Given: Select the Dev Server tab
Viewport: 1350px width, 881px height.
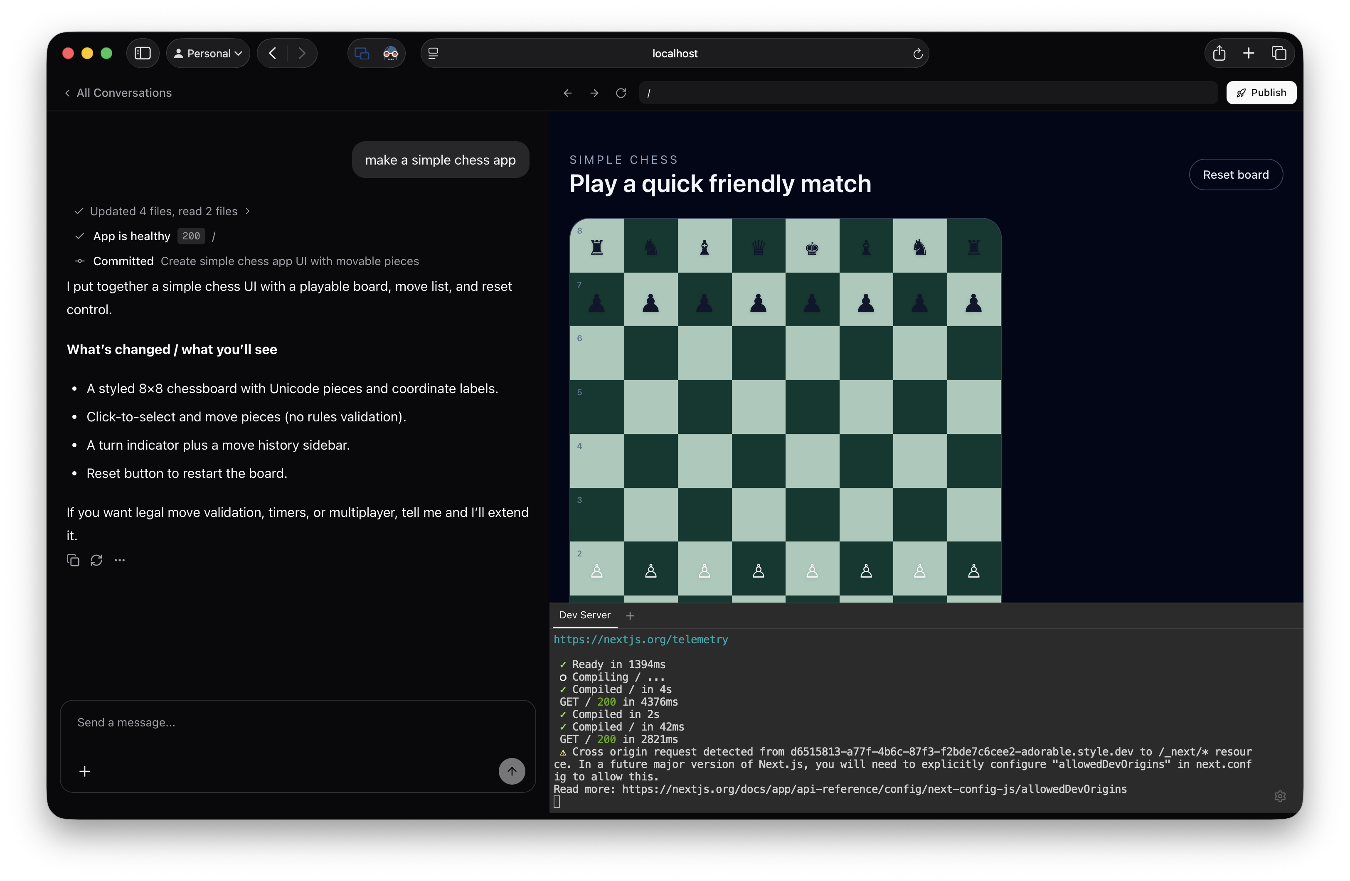Looking at the screenshot, I should pyautogui.click(x=584, y=615).
